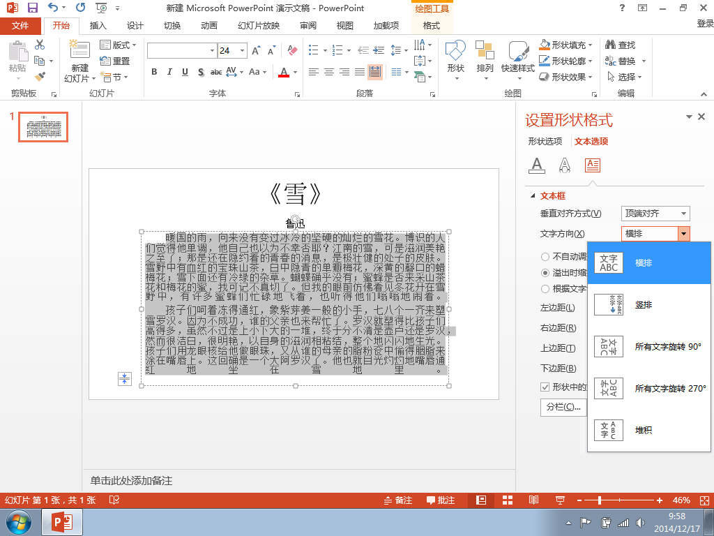The height and width of the screenshot is (536, 714).
Task: Toggle the 形状中的文字自动换行 checkbox
Action: click(545, 387)
